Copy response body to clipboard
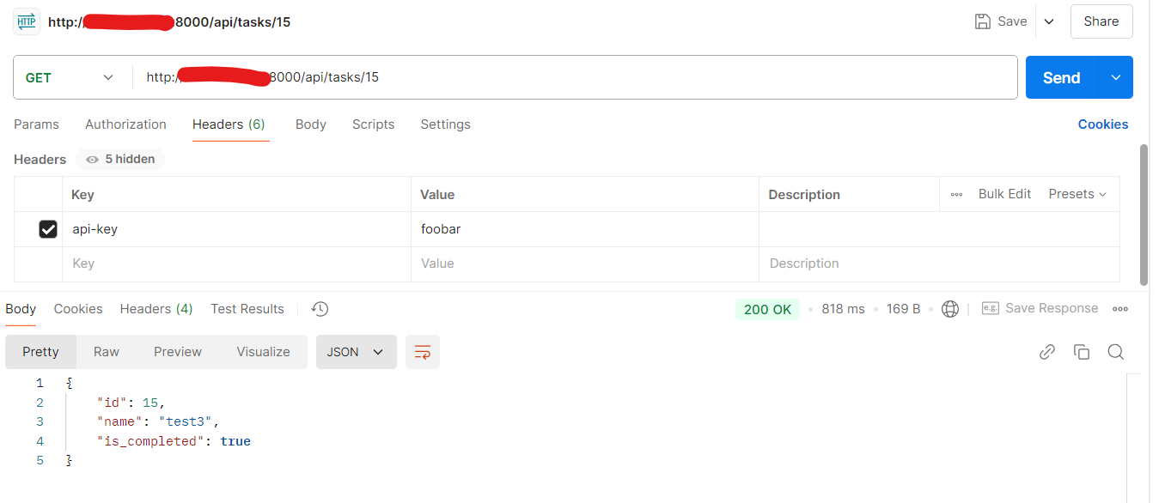The height and width of the screenshot is (503, 1165). point(1082,352)
